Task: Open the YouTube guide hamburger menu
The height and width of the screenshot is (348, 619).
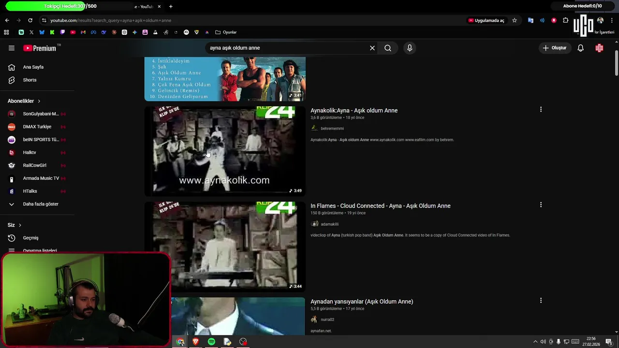Action: click(12, 48)
